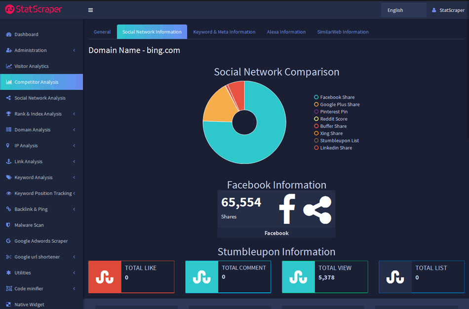Click the Code minifier icon
Screen dimensions: 469x309
tap(9, 288)
